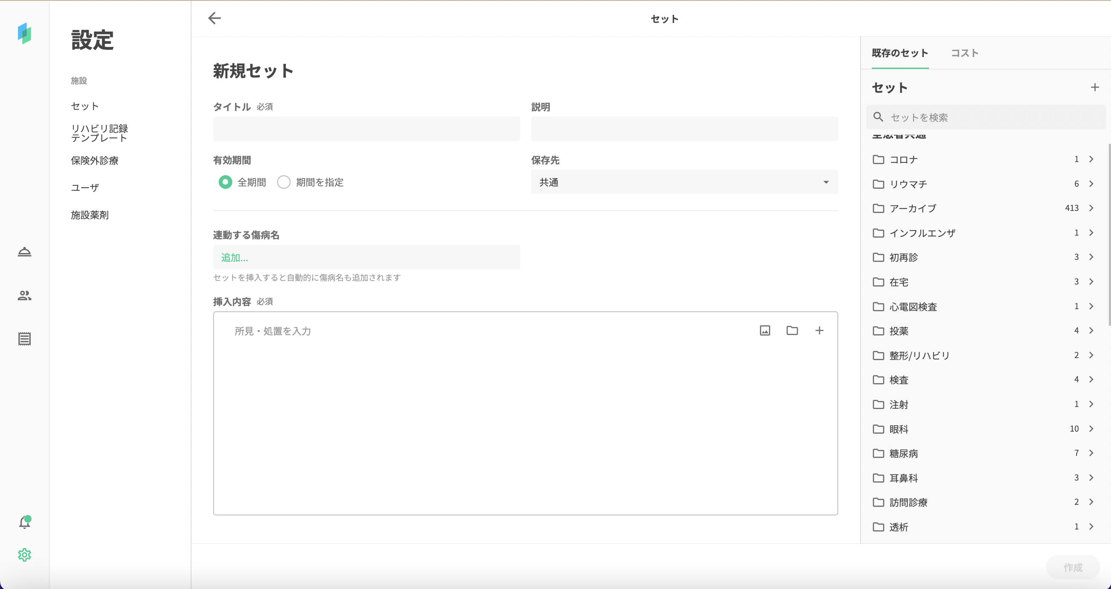Viewport: 1111px width, 589px height.
Task: Expand the アーカイブ folder chevron
Action: (x=1091, y=208)
